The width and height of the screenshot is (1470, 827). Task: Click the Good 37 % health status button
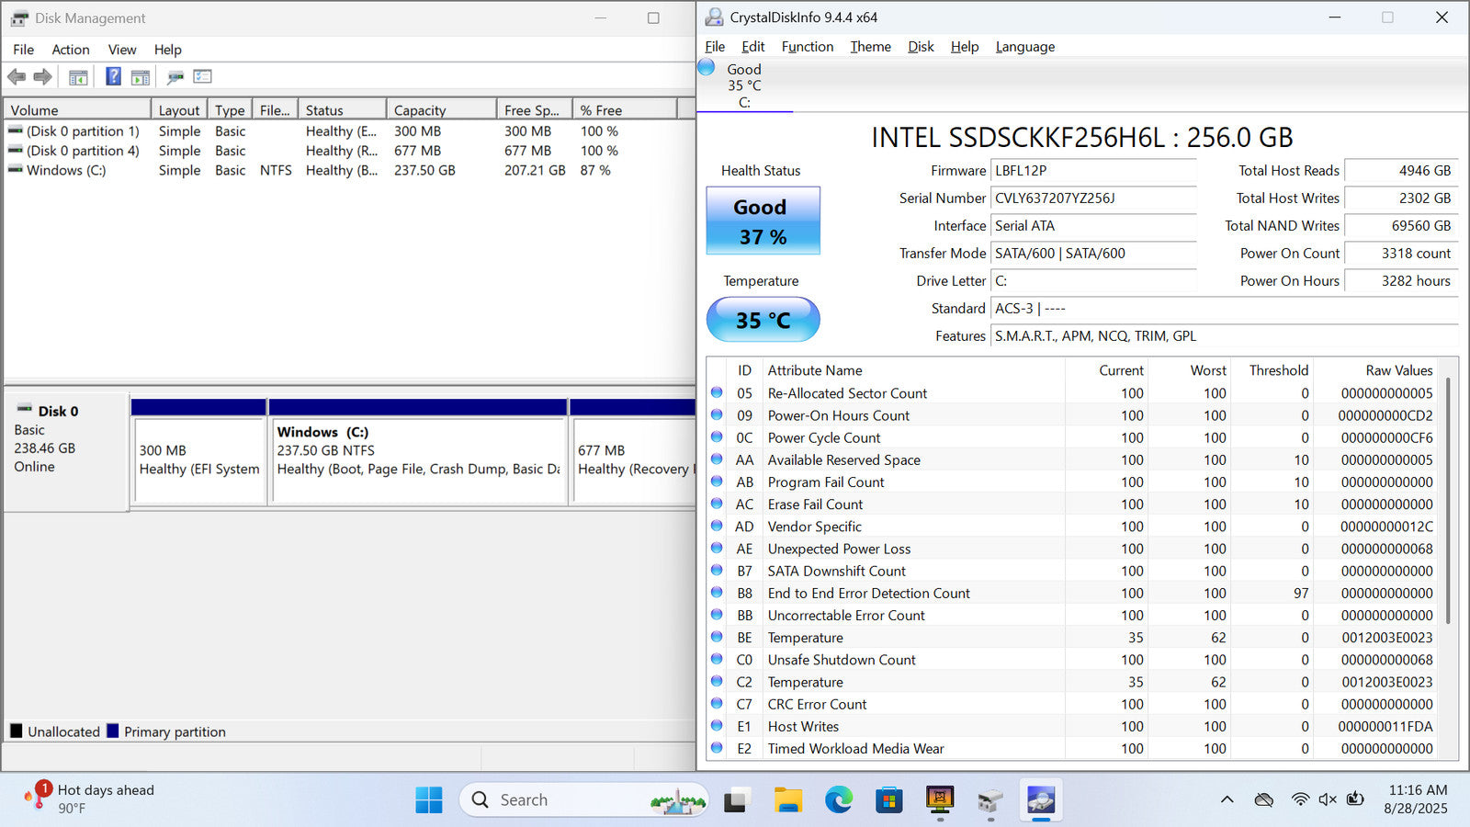click(x=763, y=221)
